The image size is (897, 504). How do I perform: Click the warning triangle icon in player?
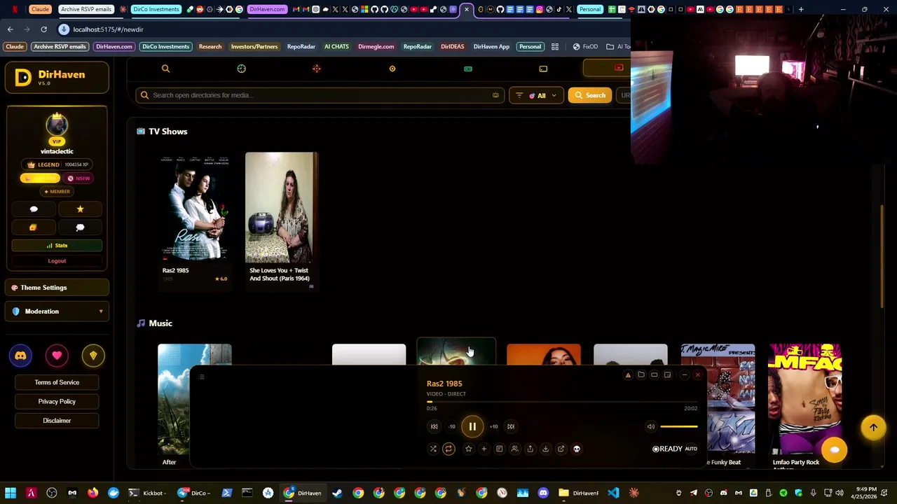[x=628, y=375]
